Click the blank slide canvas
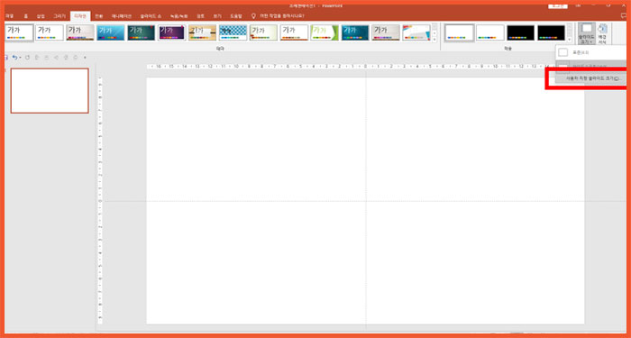 [365, 200]
